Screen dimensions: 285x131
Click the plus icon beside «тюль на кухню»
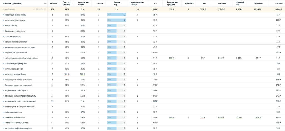3,26
